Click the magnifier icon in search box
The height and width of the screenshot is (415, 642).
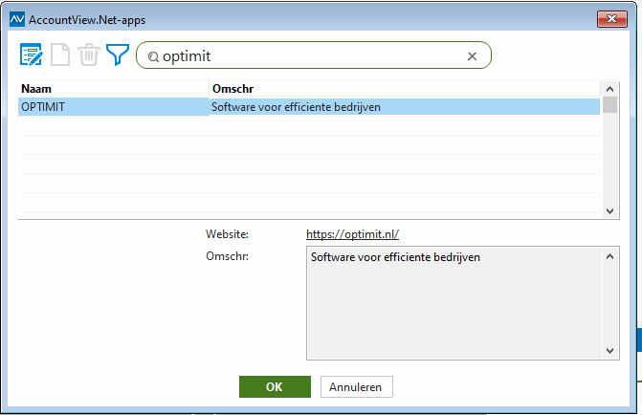click(153, 56)
